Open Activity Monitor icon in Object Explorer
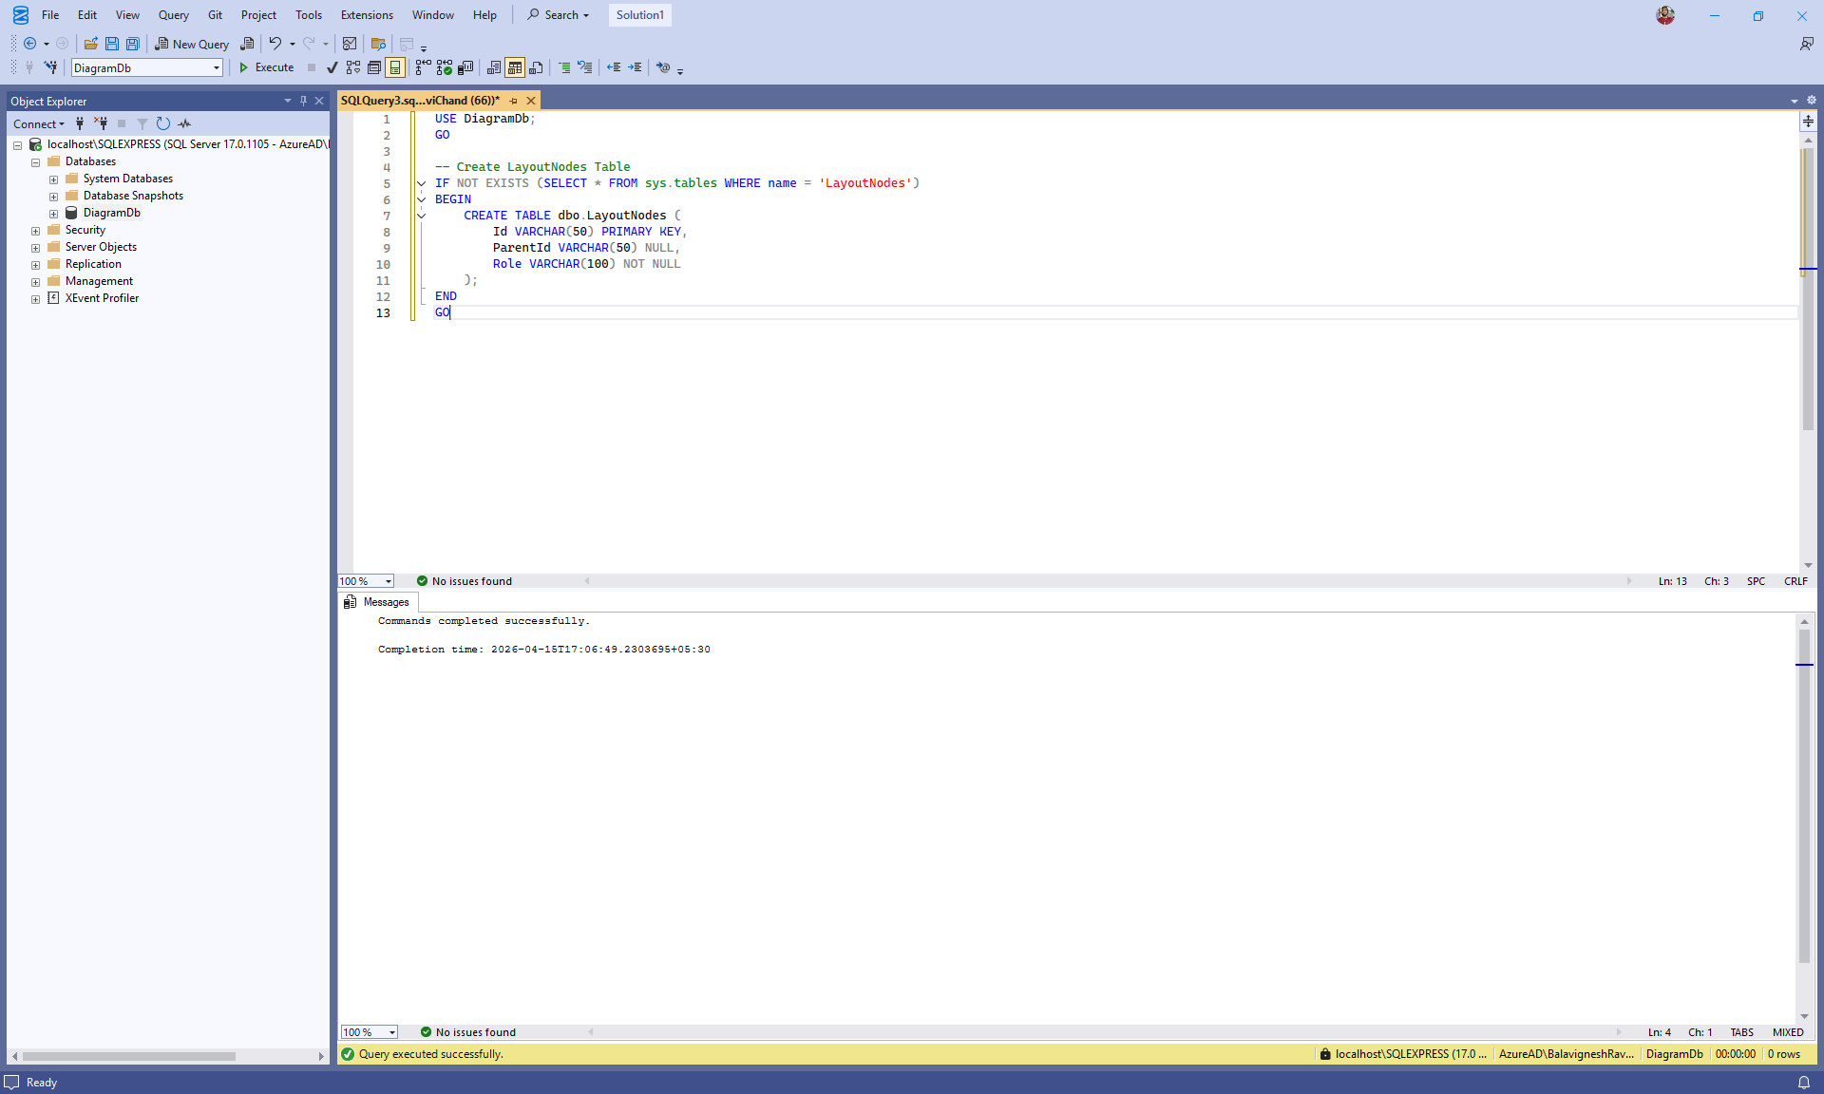The width and height of the screenshot is (1824, 1094). (x=184, y=123)
